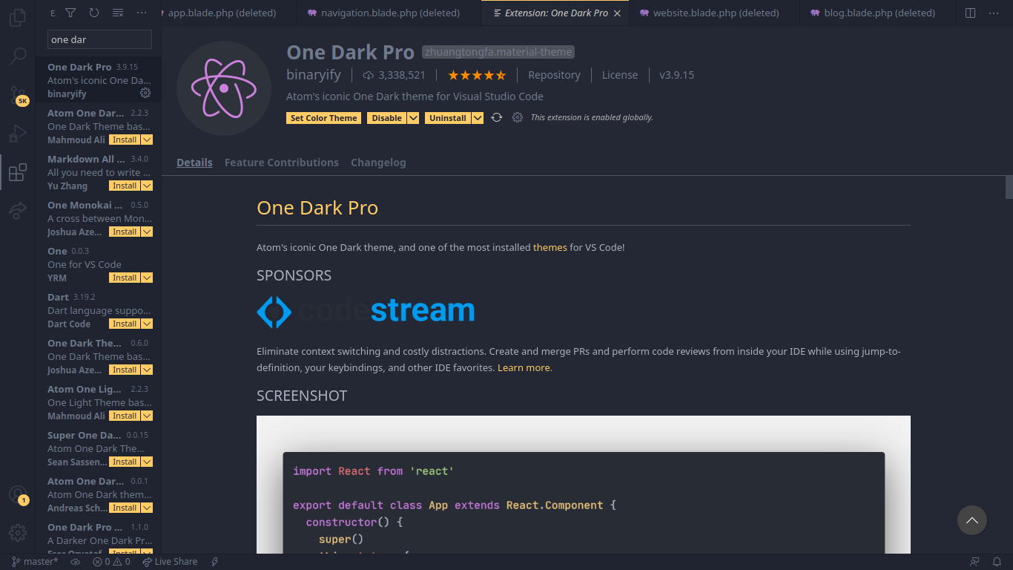Screen dimensions: 1013x570
Task: Switch to navigation.blade.php (deleted) tab
Action: tap(389, 13)
